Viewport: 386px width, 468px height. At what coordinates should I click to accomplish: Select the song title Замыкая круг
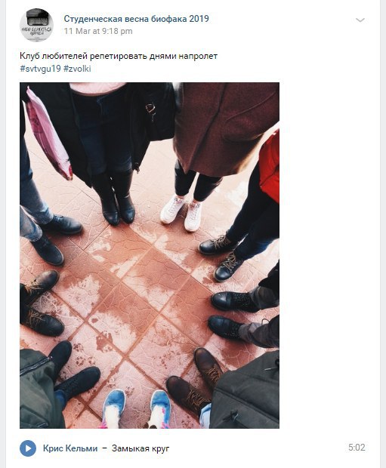point(141,448)
